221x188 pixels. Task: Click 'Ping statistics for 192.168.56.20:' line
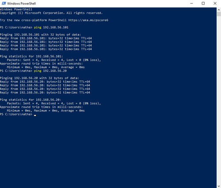coord(30,100)
